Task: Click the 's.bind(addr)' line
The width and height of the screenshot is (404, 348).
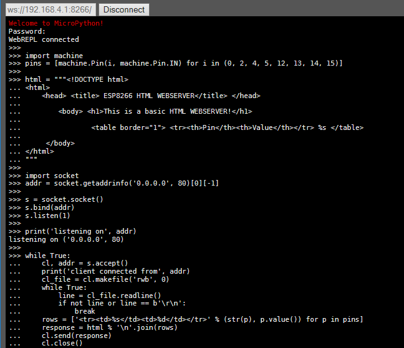Action: pos(42,207)
